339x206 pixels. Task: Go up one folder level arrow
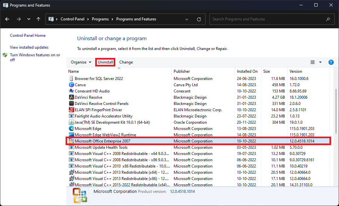point(38,19)
